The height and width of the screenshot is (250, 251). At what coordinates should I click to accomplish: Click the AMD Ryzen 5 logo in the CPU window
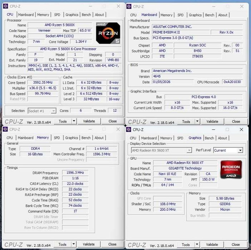tap(108, 33)
